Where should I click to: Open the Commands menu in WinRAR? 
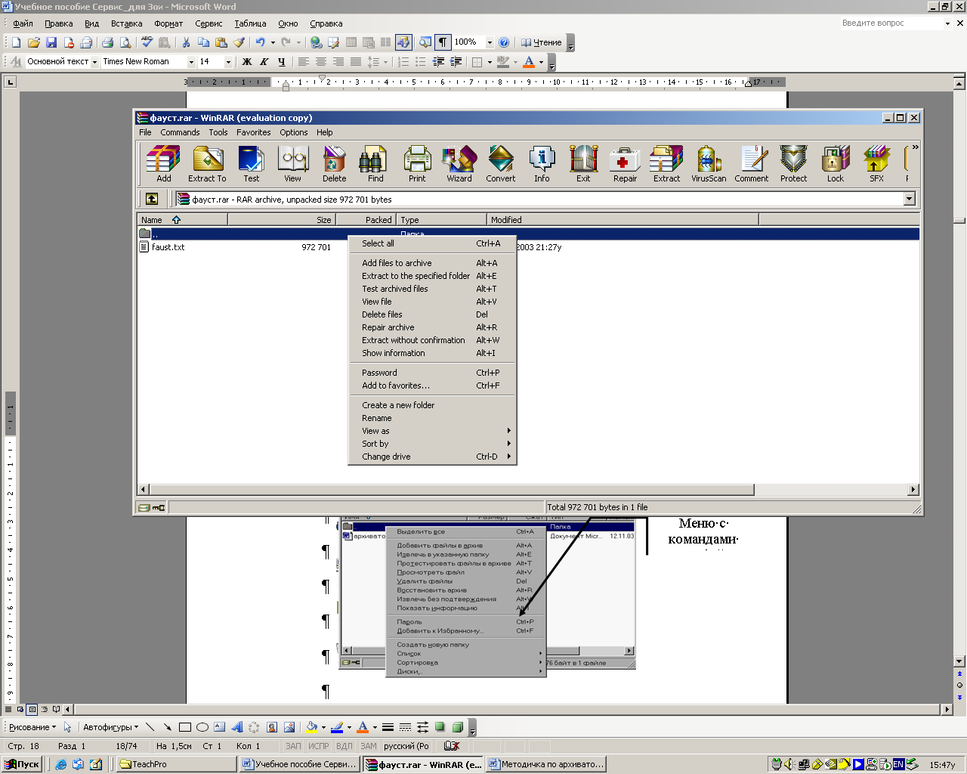(180, 132)
